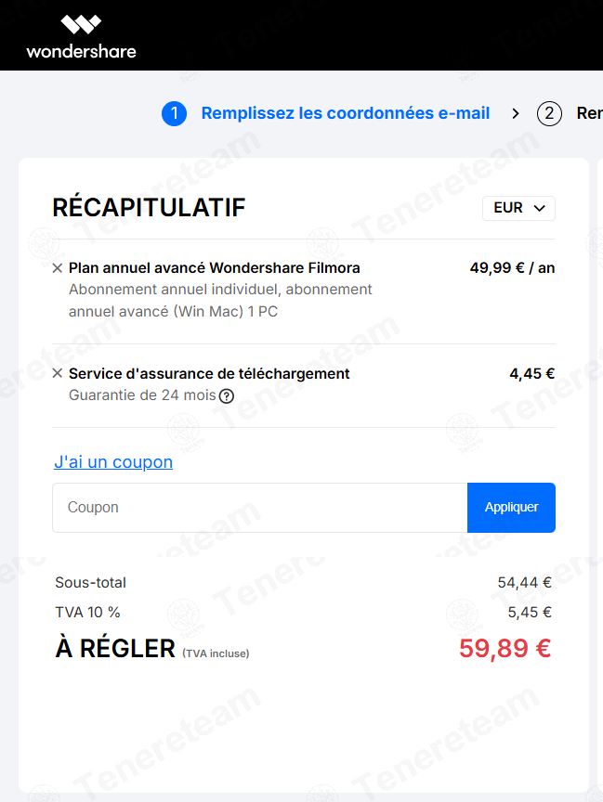Viewport: 603px width, 802px height.
Task: Click the blue Appliquer button
Action: (x=511, y=508)
